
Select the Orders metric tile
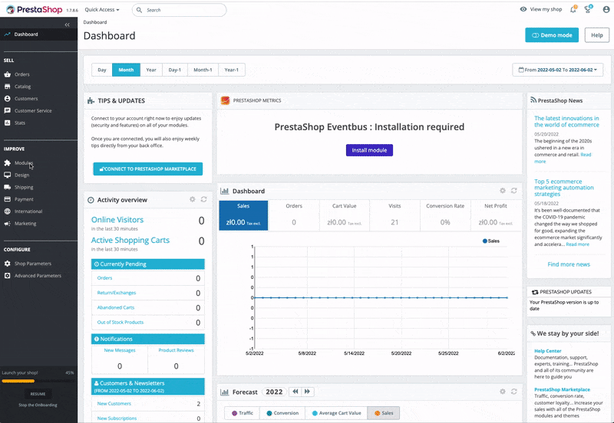pos(294,215)
